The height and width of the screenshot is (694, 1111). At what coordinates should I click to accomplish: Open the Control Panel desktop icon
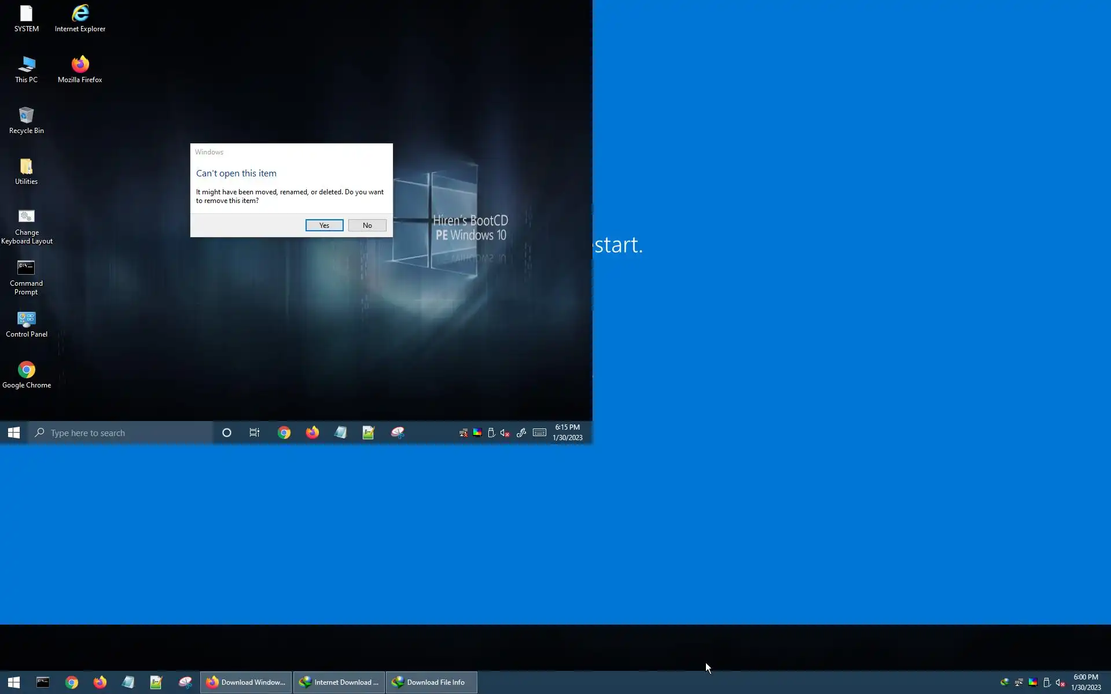point(26,324)
